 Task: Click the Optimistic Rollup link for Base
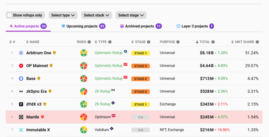pyautogui.click(x=108, y=78)
